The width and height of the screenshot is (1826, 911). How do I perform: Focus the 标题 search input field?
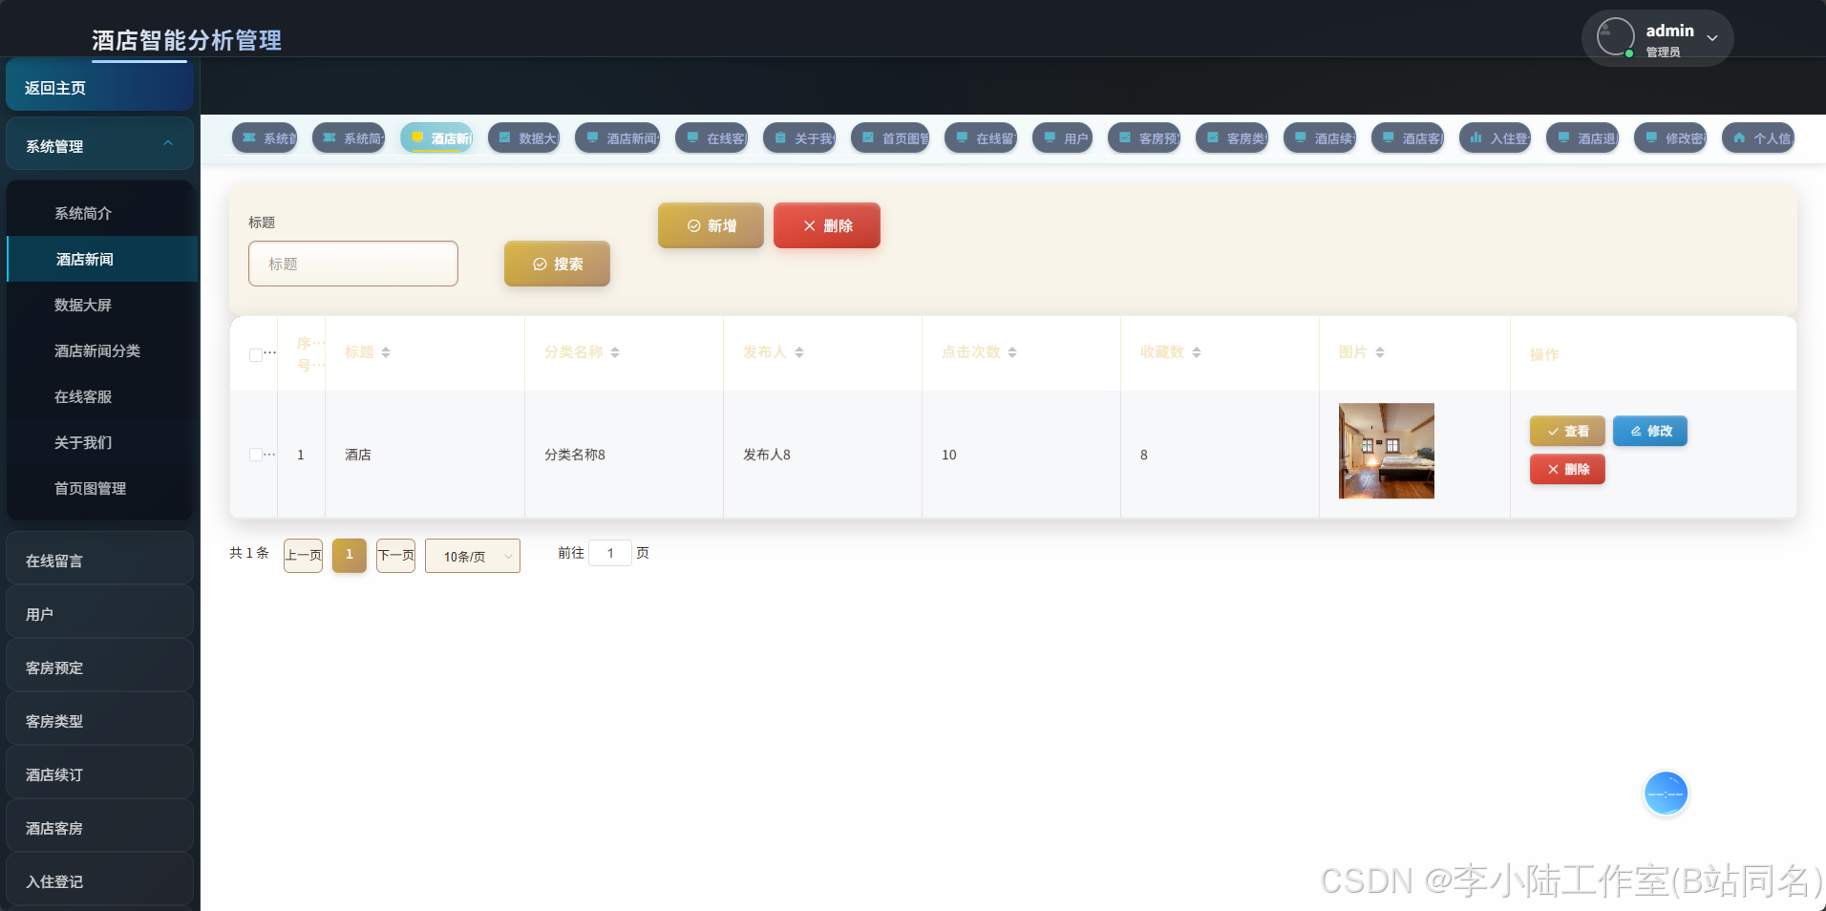[353, 264]
